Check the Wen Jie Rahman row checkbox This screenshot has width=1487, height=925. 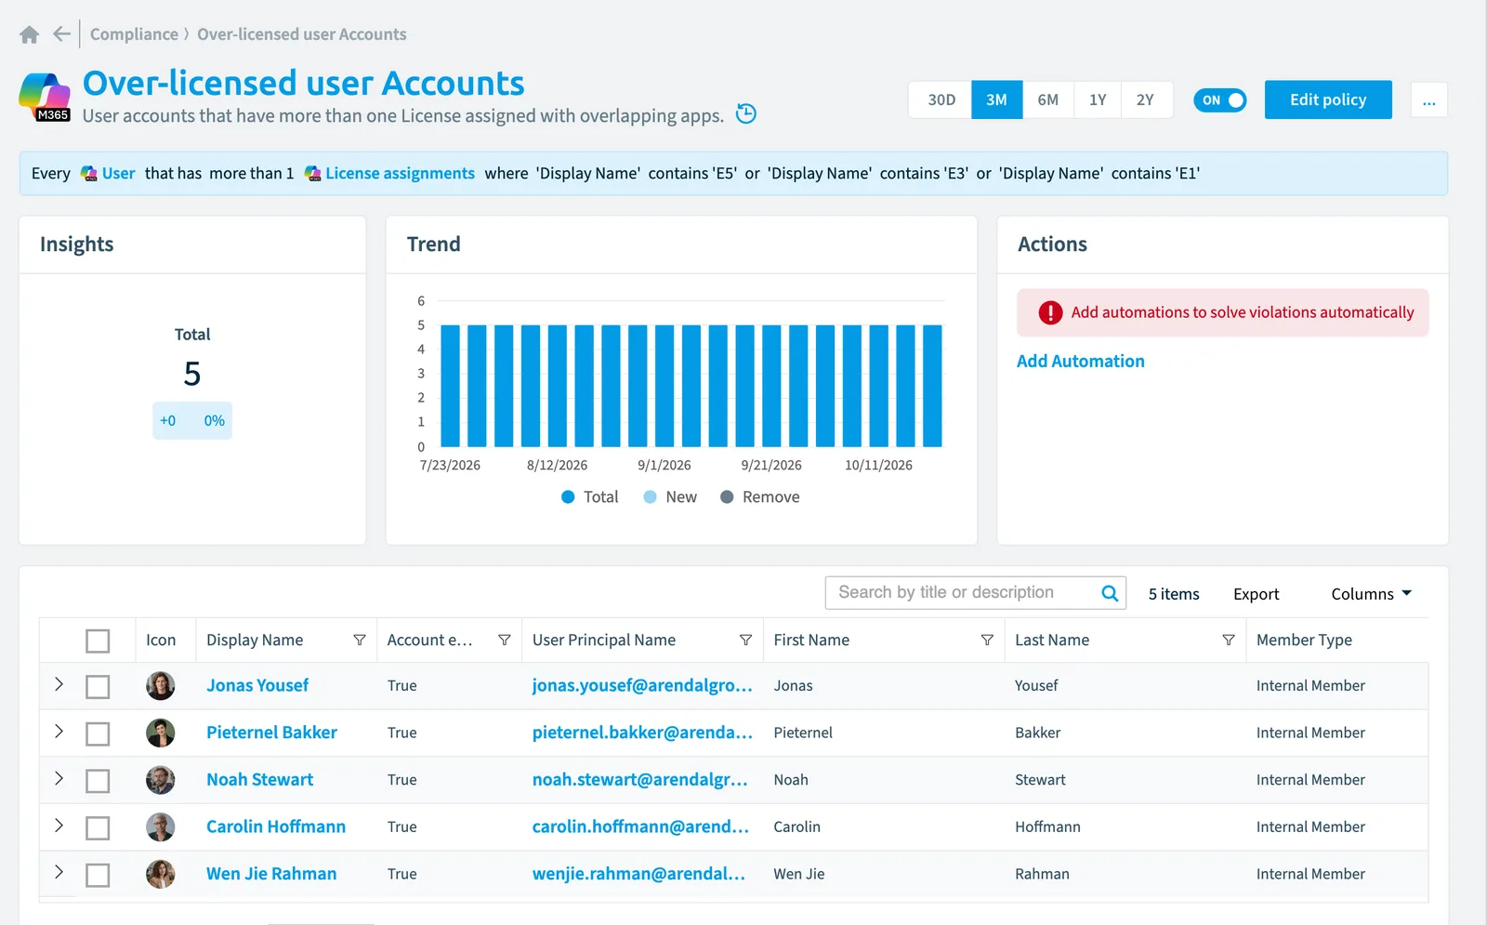[98, 875]
